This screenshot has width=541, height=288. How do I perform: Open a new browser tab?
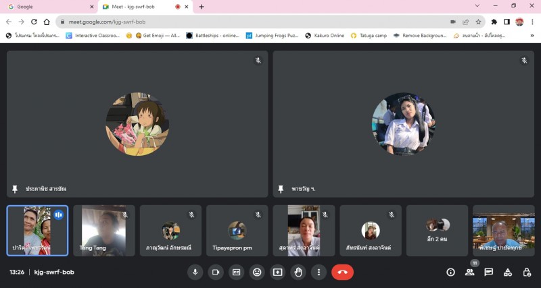click(202, 7)
